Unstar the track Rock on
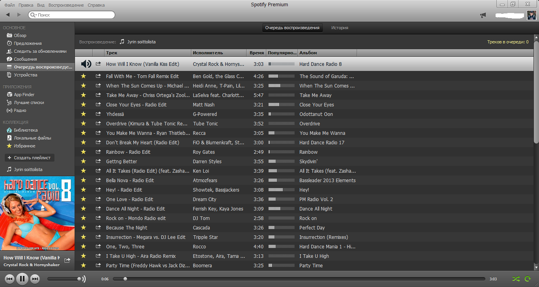This screenshot has width=539, height=287. click(83, 218)
